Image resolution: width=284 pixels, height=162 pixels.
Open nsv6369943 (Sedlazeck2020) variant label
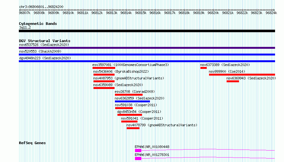251,78
